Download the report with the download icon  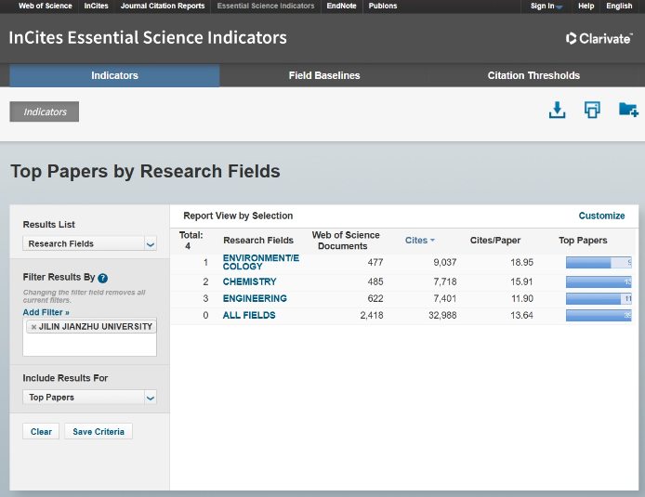coord(557,111)
